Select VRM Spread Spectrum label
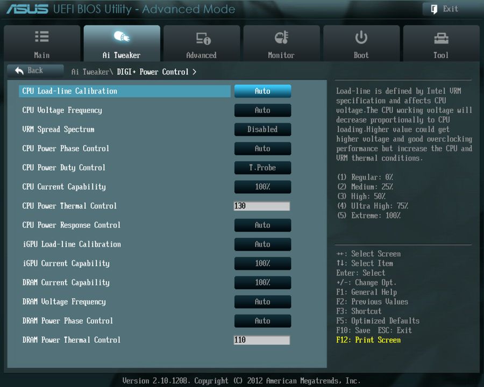The width and height of the screenshot is (484, 387). coord(58,130)
